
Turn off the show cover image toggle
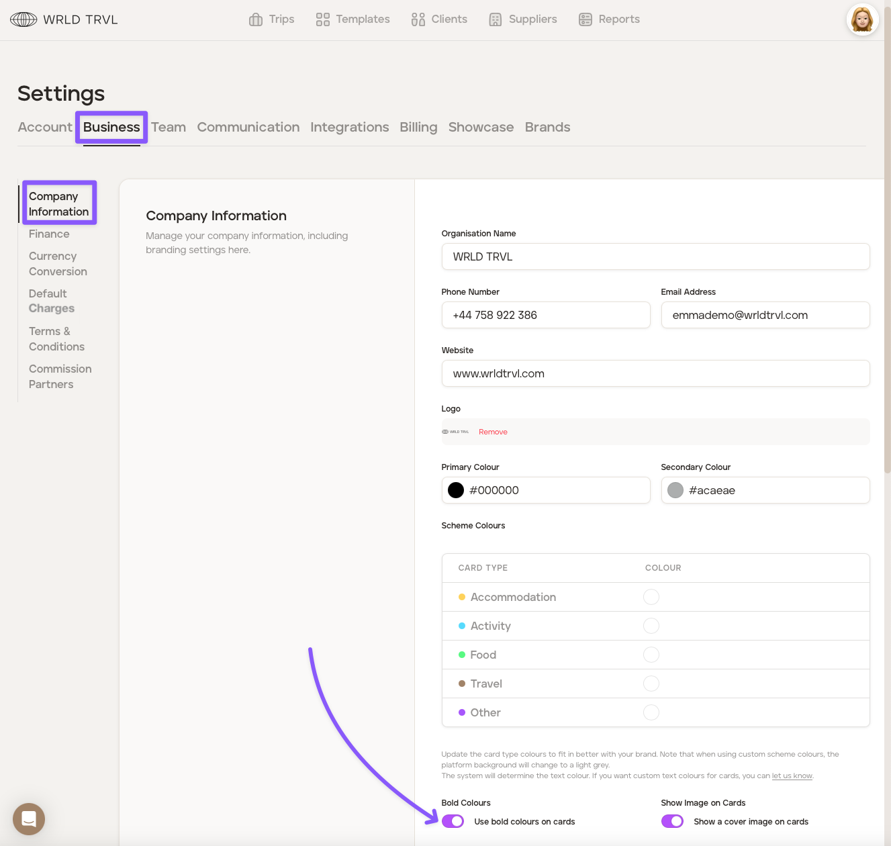pyautogui.click(x=672, y=821)
